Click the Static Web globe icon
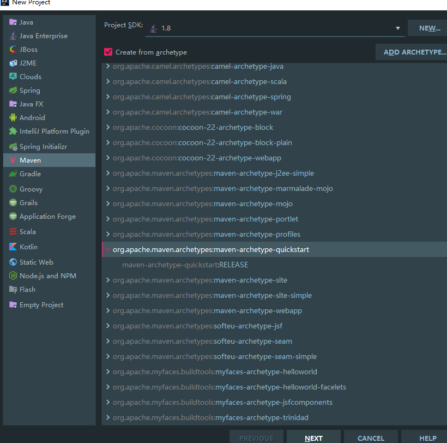Viewport: 447px width, 443px height. point(13,262)
